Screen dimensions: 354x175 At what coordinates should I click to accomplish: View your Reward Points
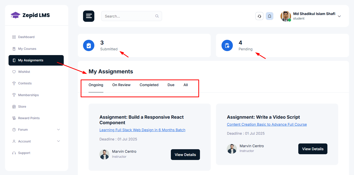tap(29, 118)
